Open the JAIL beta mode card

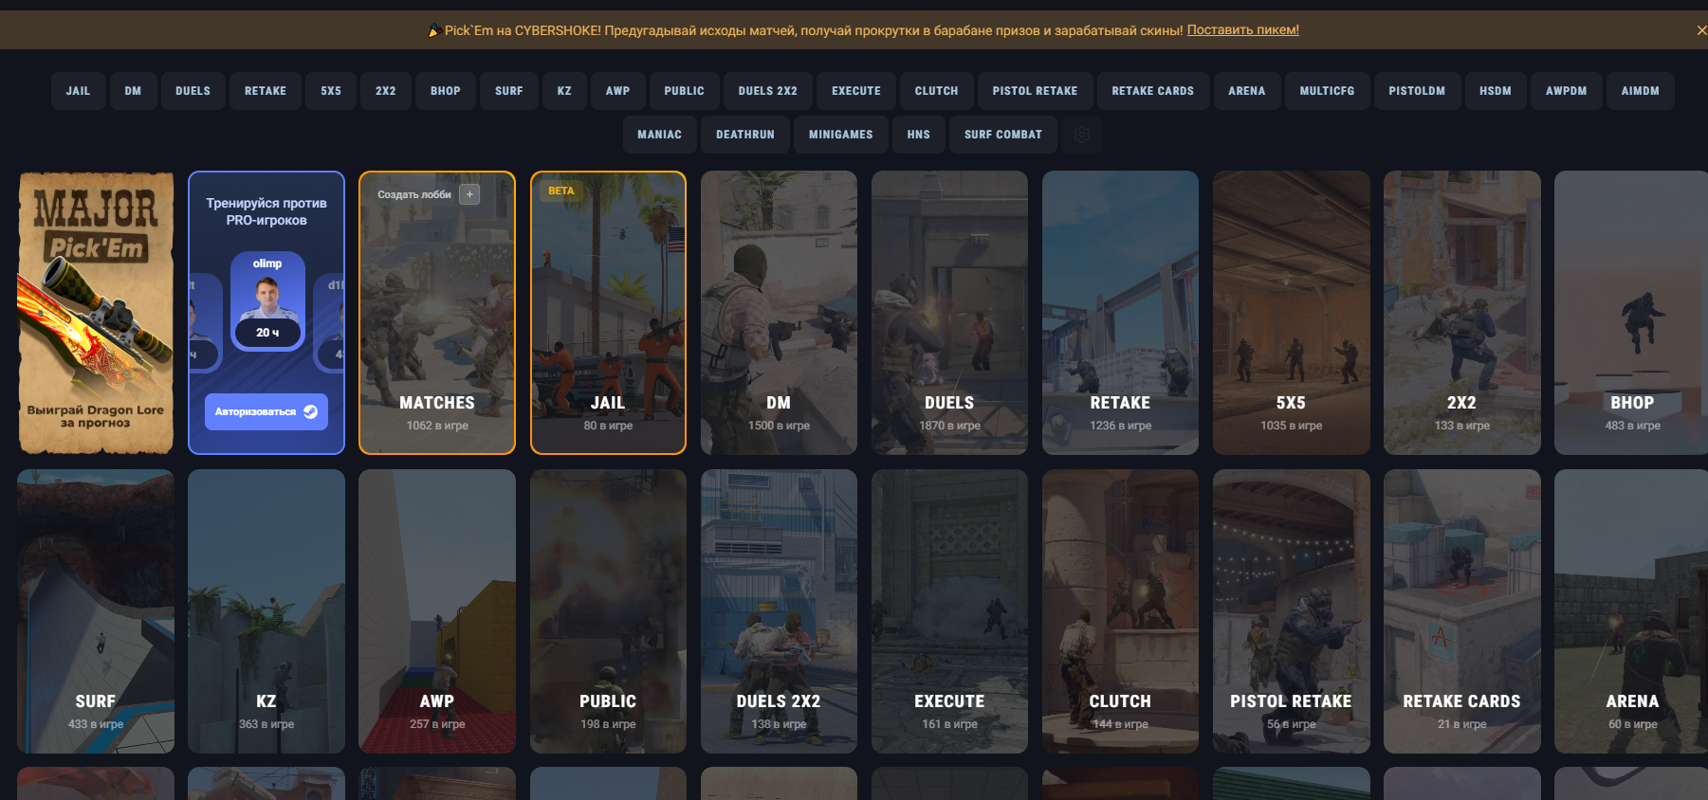point(608,313)
